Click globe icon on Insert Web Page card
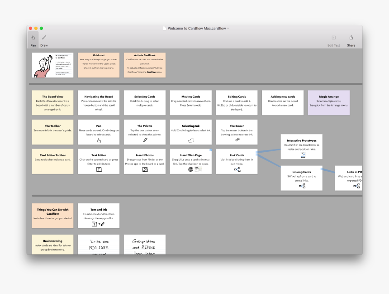This screenshot has width=389, height=294. 190,169
